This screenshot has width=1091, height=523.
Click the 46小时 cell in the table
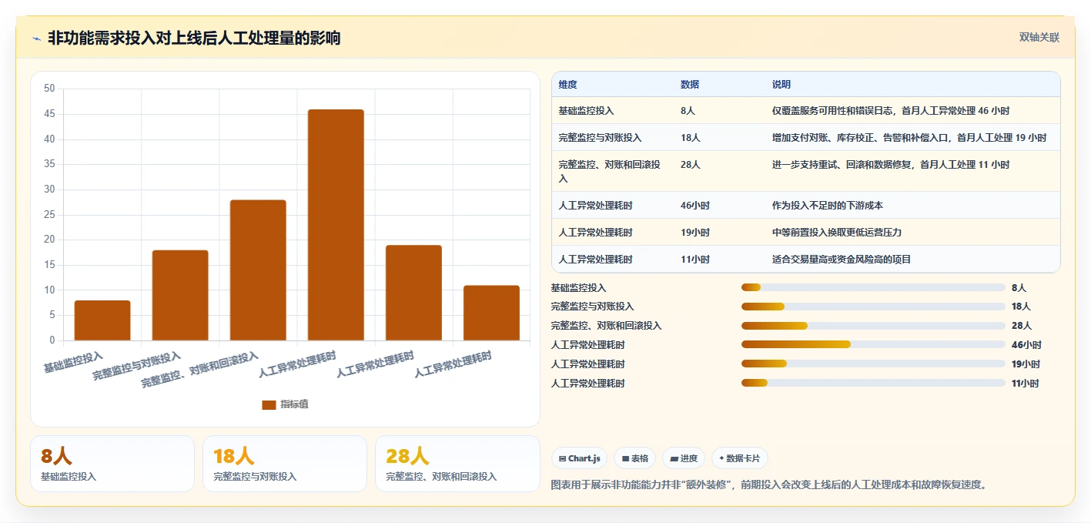[695, 206]
